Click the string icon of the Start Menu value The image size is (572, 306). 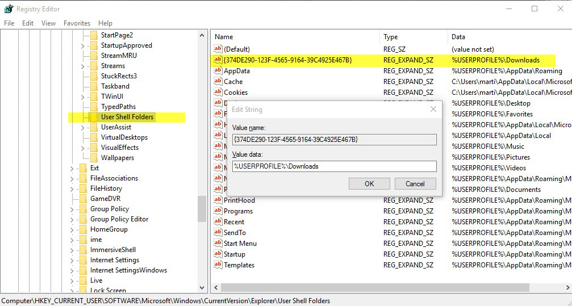click(218, 244)
